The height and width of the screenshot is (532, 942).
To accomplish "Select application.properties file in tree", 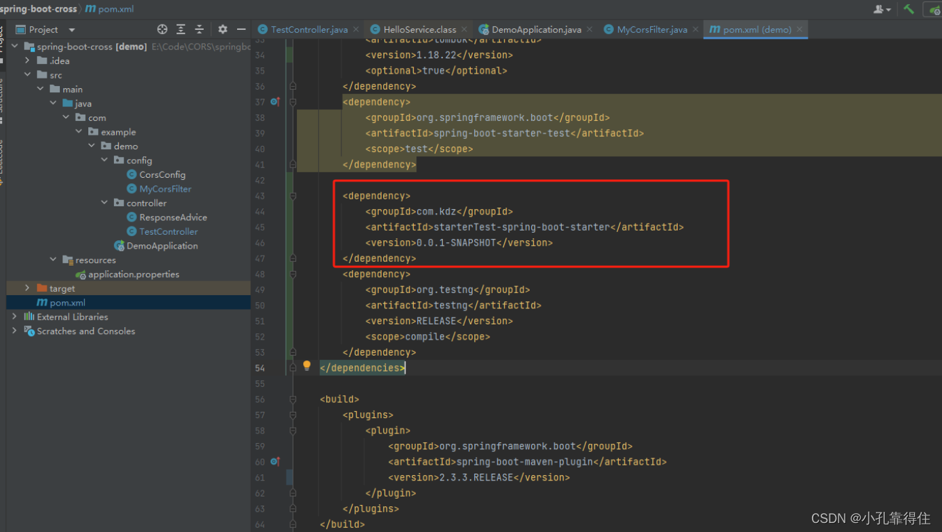I will pos(133,274).
